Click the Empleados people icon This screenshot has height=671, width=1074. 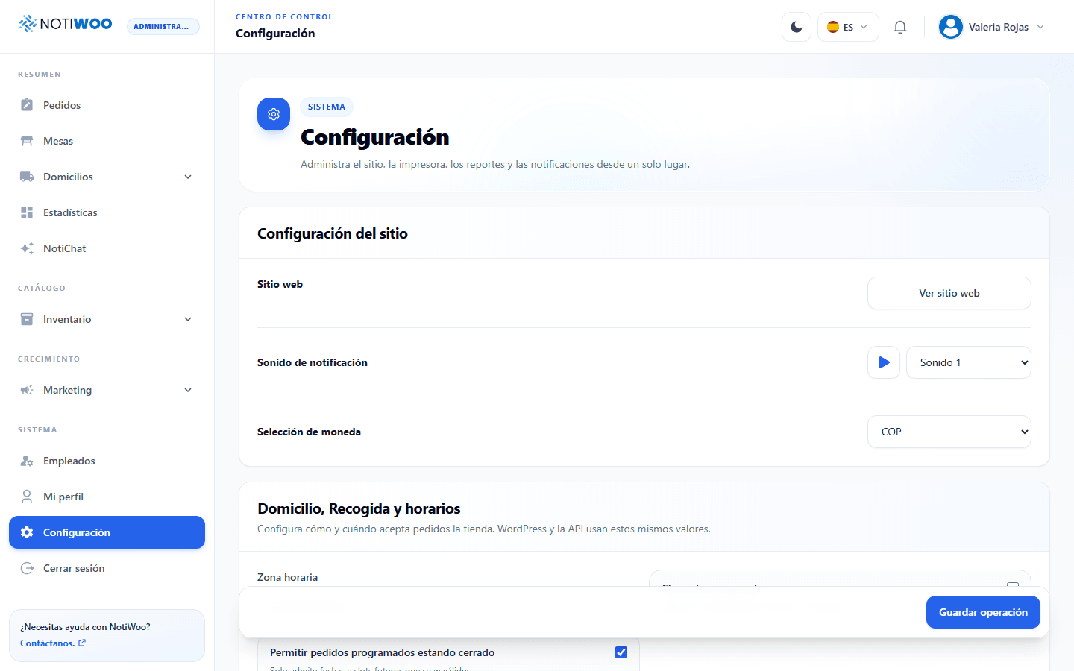point(27,461)
